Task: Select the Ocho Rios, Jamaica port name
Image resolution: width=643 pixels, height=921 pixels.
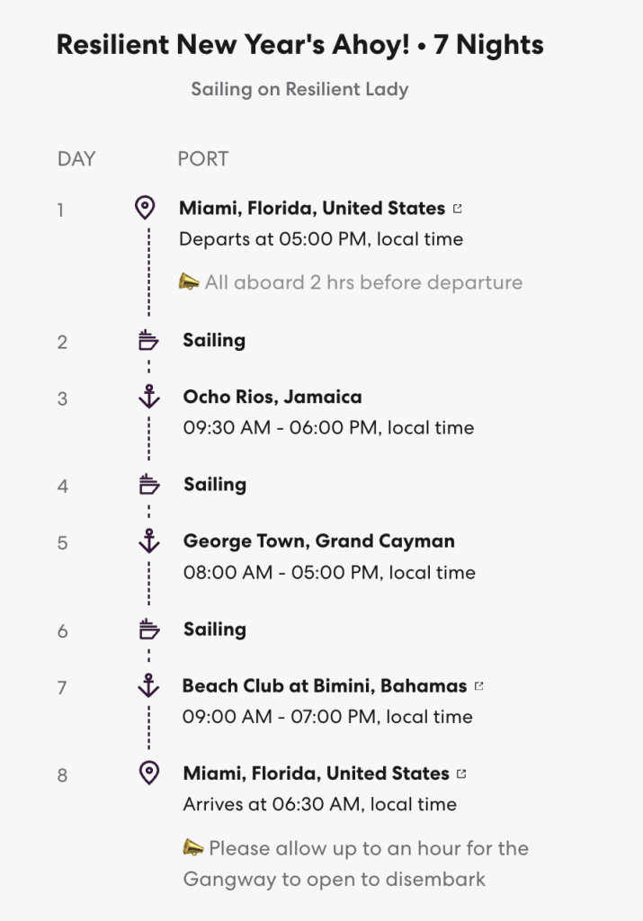Action: [272, 397]
